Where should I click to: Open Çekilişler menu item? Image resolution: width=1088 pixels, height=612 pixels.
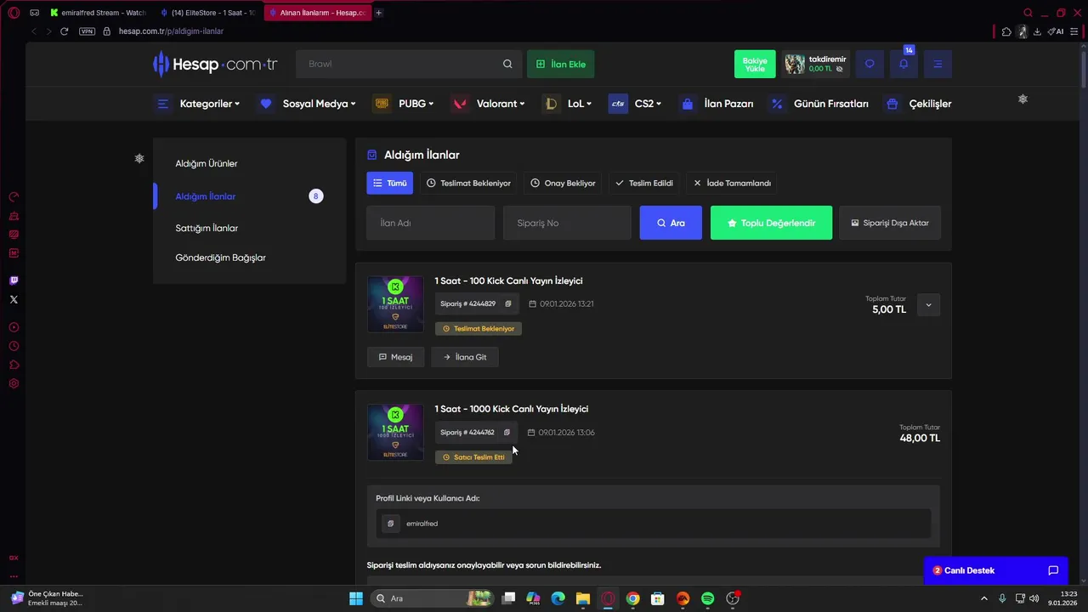(x=918, y=104)
